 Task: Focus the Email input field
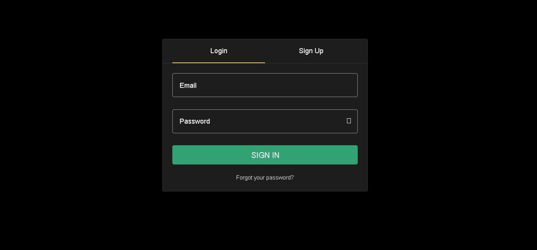(x=265, y=85)
